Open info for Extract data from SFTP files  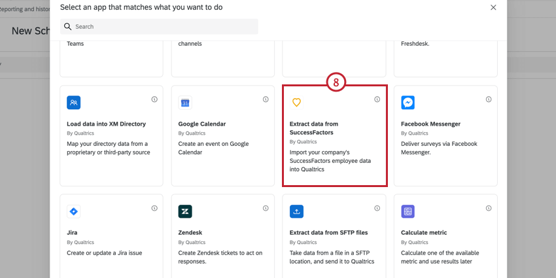377,208
